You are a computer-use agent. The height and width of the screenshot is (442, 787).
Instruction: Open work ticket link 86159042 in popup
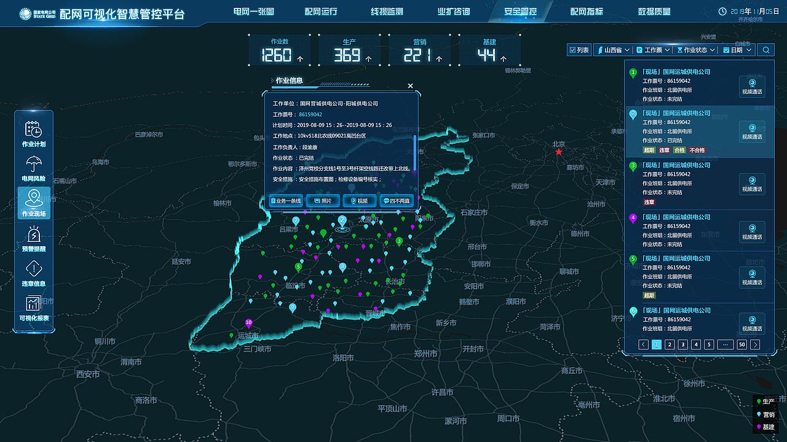coord(310,114)
